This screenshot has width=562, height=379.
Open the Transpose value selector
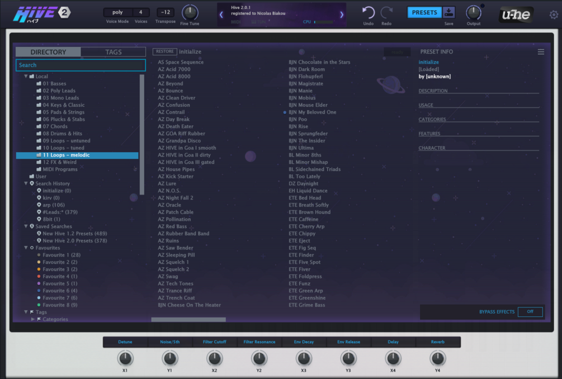pos(165,12)
